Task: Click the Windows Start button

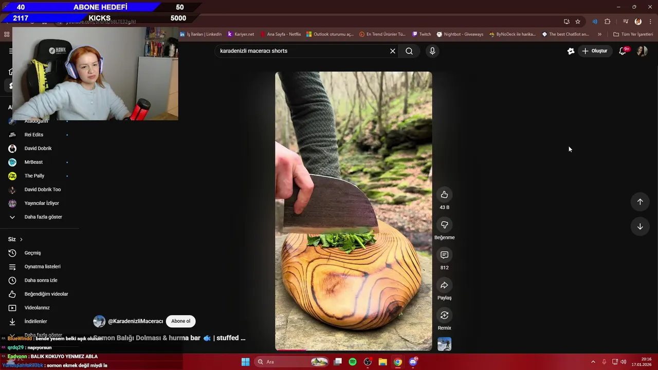Action: 246,362
